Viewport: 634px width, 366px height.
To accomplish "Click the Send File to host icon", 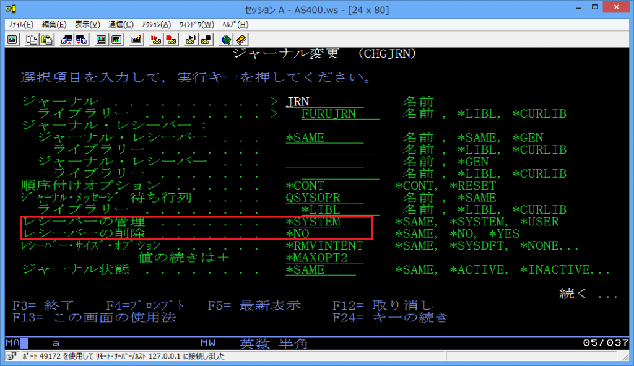I will click(x=66, y=40).
